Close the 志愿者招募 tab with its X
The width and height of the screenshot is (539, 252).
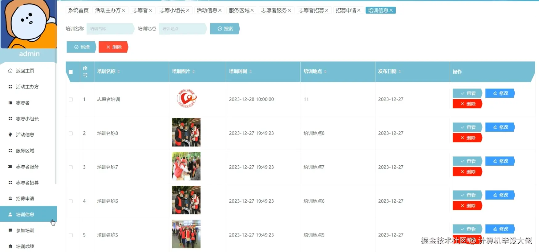(326, 10)
